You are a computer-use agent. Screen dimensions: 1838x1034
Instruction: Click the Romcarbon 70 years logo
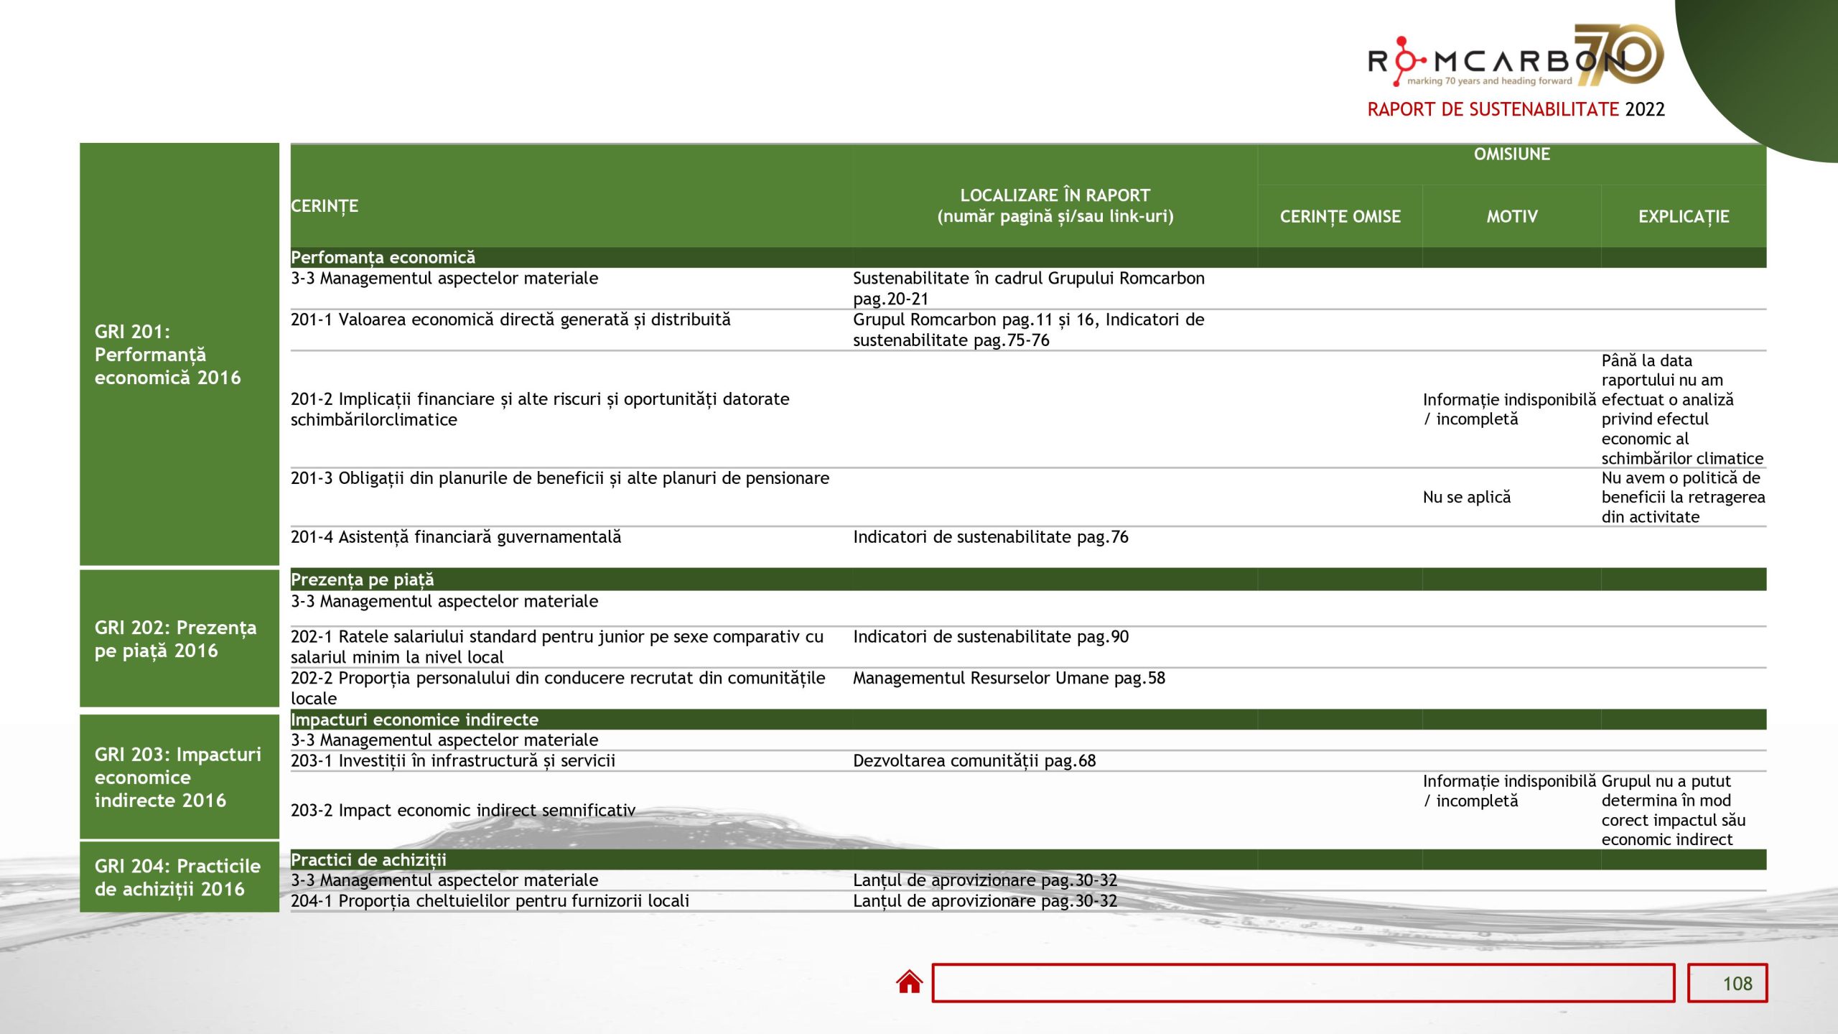1515,57
